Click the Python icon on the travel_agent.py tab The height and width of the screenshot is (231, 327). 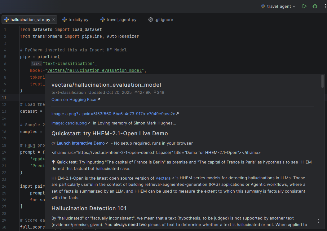[x=102, y=20]
